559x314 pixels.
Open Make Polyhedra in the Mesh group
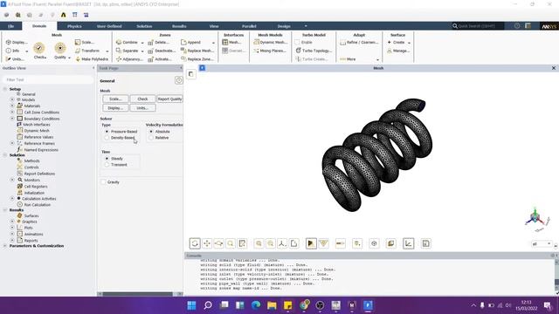(x=92, y=59)
